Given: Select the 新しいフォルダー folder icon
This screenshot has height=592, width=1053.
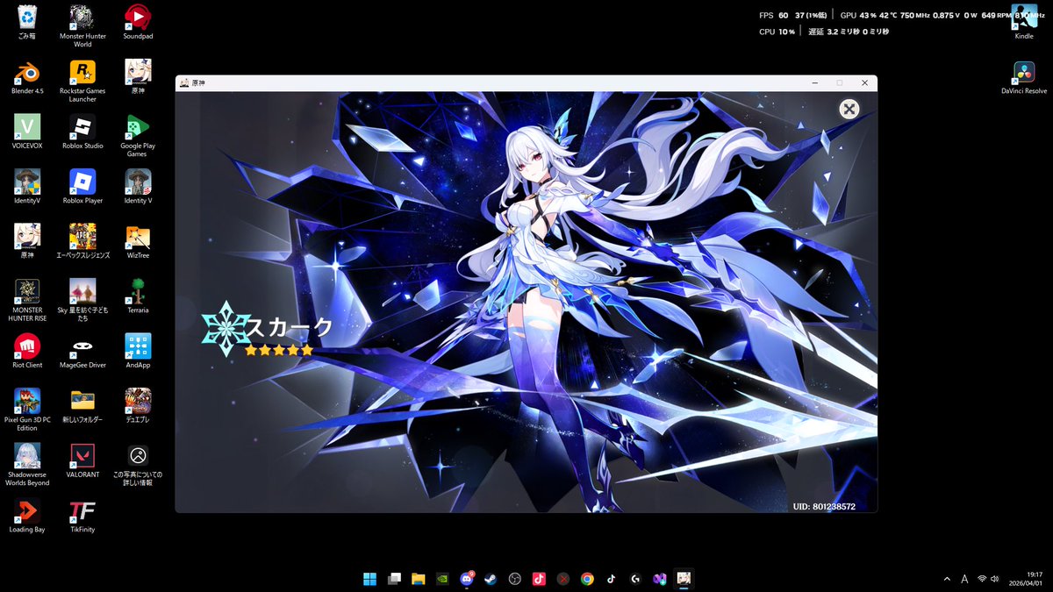Looking at the screenshot, I should [82, 406].
